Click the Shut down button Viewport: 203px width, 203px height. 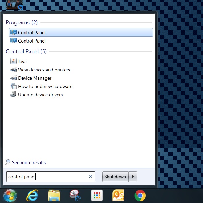[x=115, y=177]
